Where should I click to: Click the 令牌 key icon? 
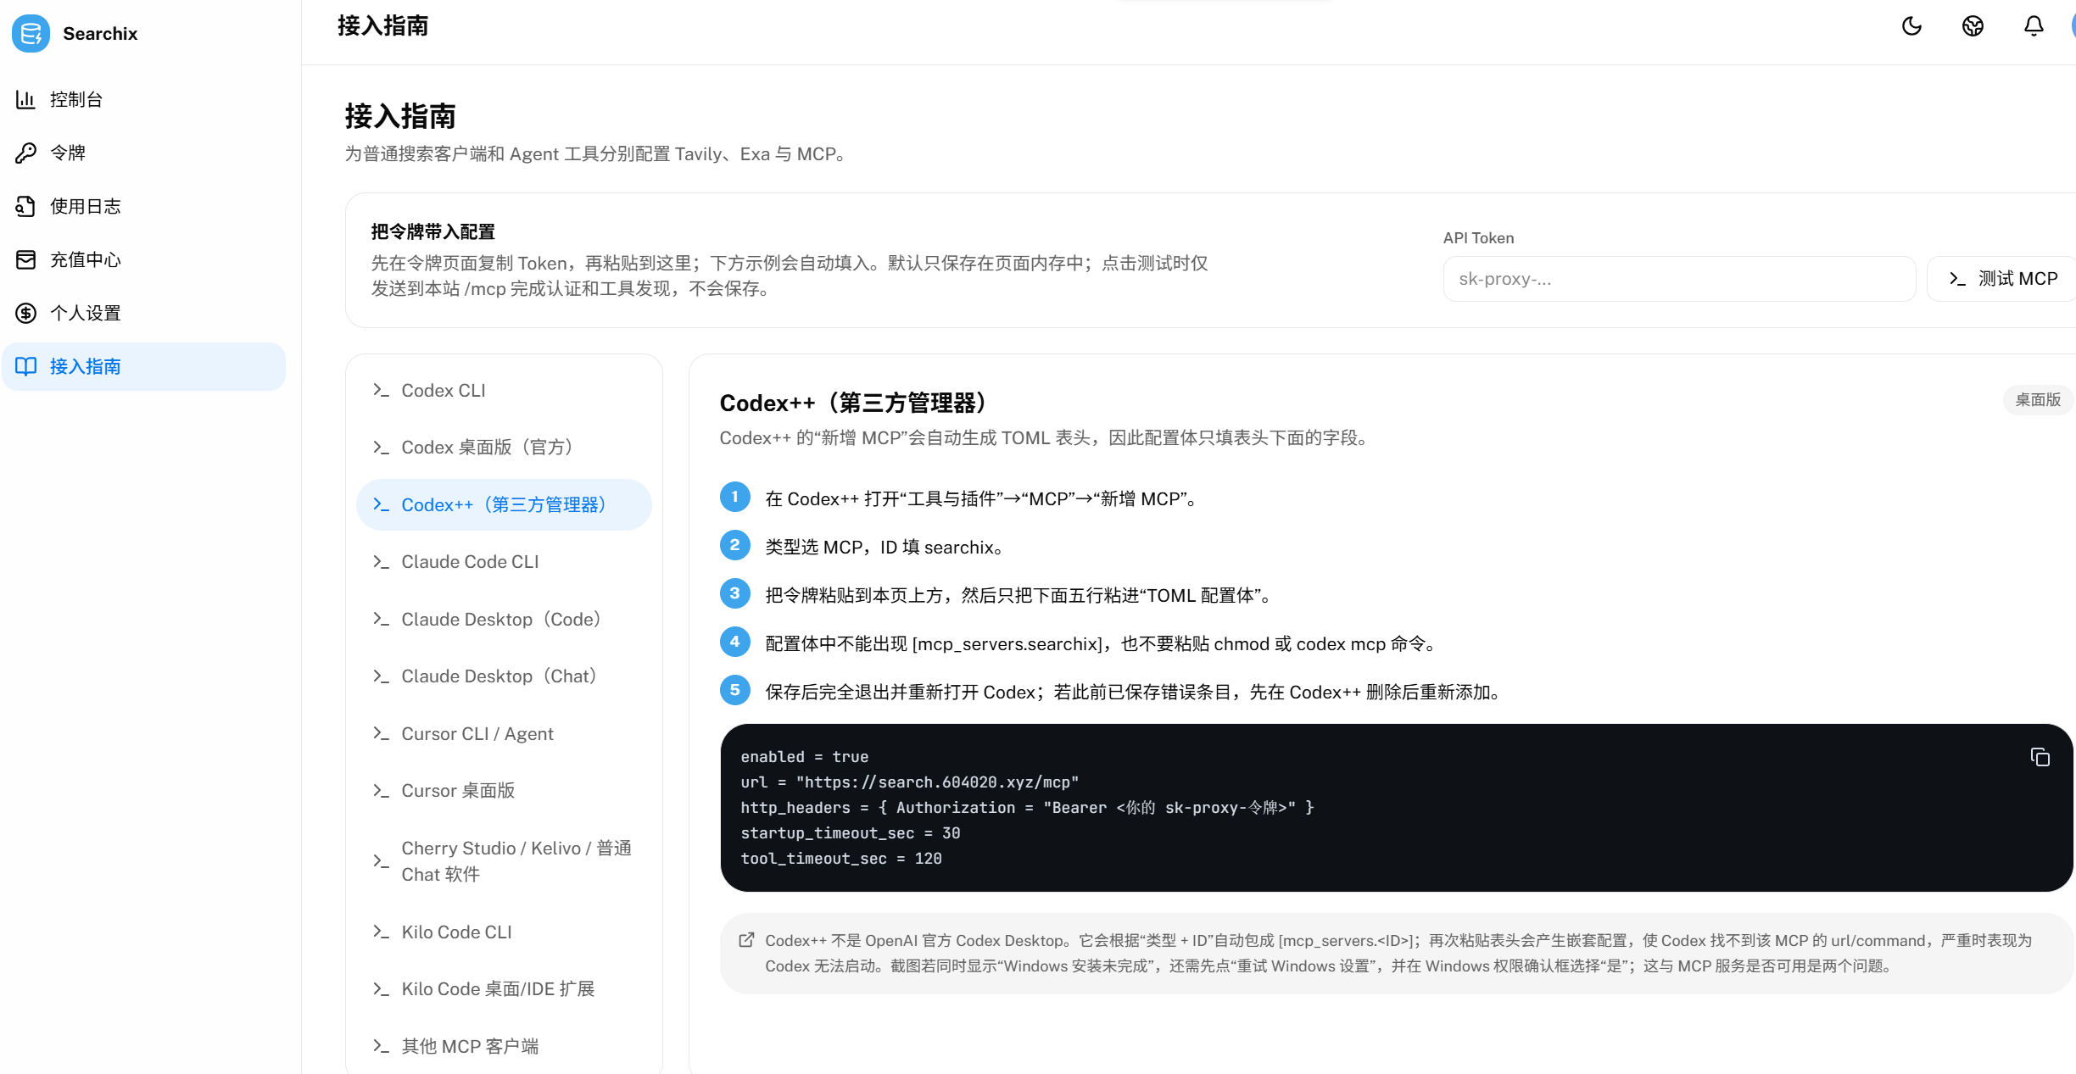tap(25, 153)
